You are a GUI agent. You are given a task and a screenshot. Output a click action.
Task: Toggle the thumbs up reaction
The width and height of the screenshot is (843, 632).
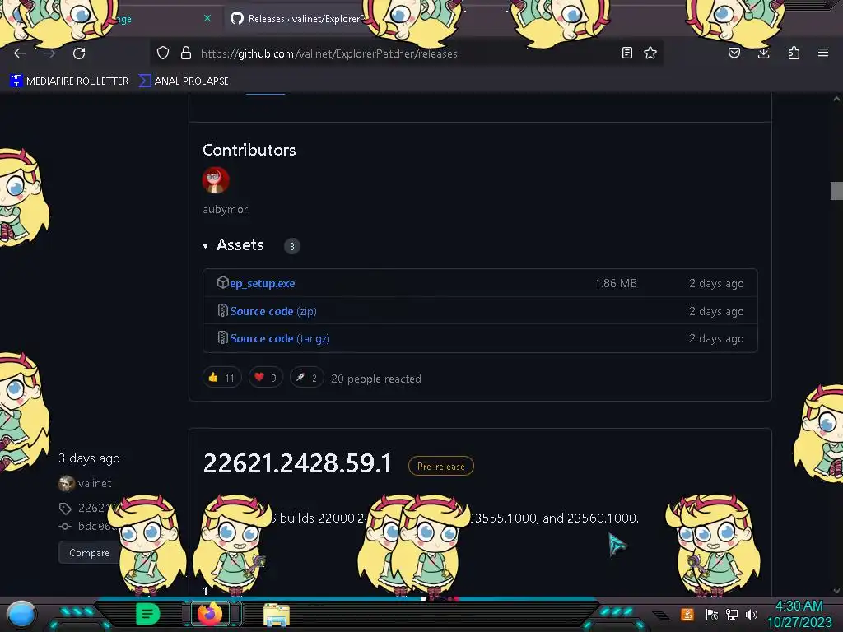coord(221,378)
